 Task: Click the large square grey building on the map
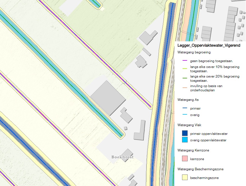pos(108,98)
